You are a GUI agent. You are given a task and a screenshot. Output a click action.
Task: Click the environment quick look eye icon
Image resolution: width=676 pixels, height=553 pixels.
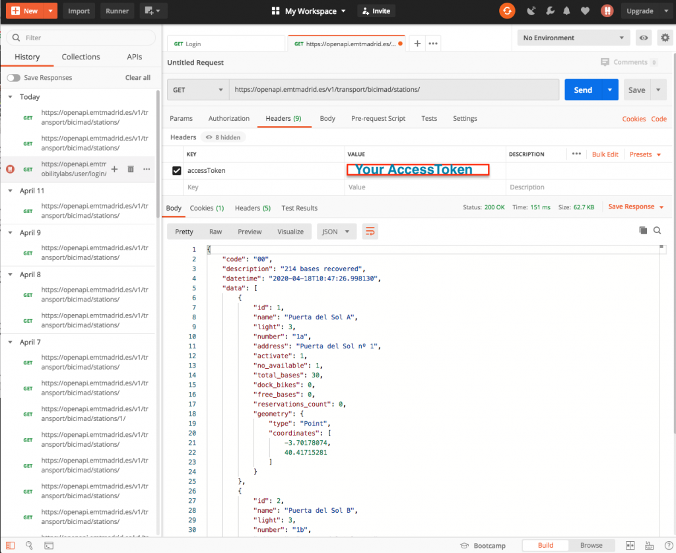coord(644,38)
